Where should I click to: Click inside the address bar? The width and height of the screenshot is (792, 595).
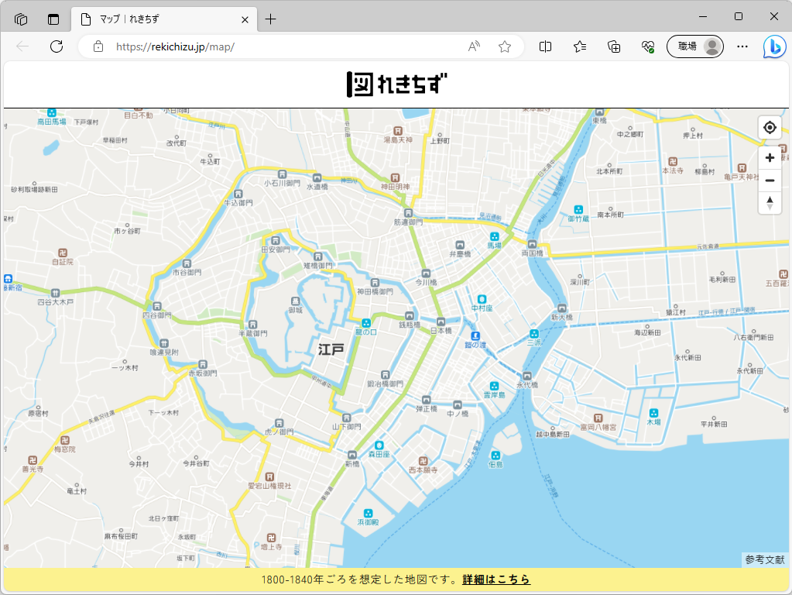pos(232,46)
